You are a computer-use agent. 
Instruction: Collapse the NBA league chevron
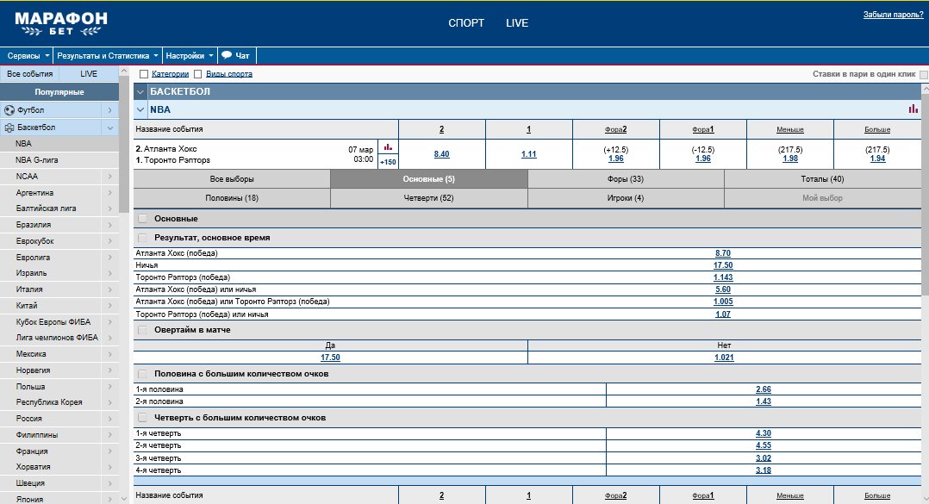(x=140, y=109)
